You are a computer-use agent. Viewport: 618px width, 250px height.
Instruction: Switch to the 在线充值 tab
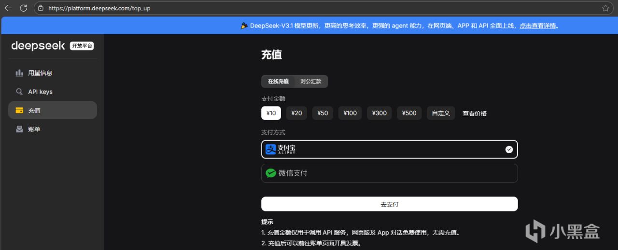pyautogui.click(x=278, y=81)
